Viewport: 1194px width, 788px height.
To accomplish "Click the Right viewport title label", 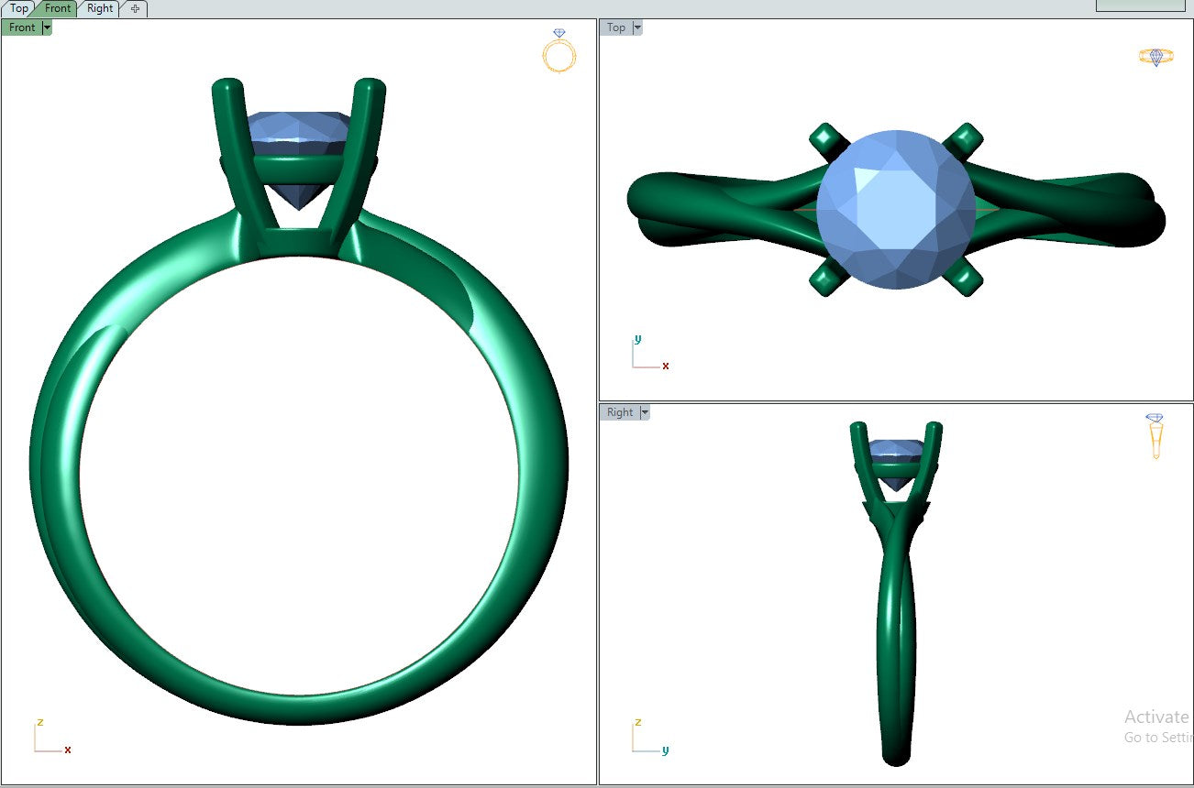I will pyautogui.click(x=620, y=412).
